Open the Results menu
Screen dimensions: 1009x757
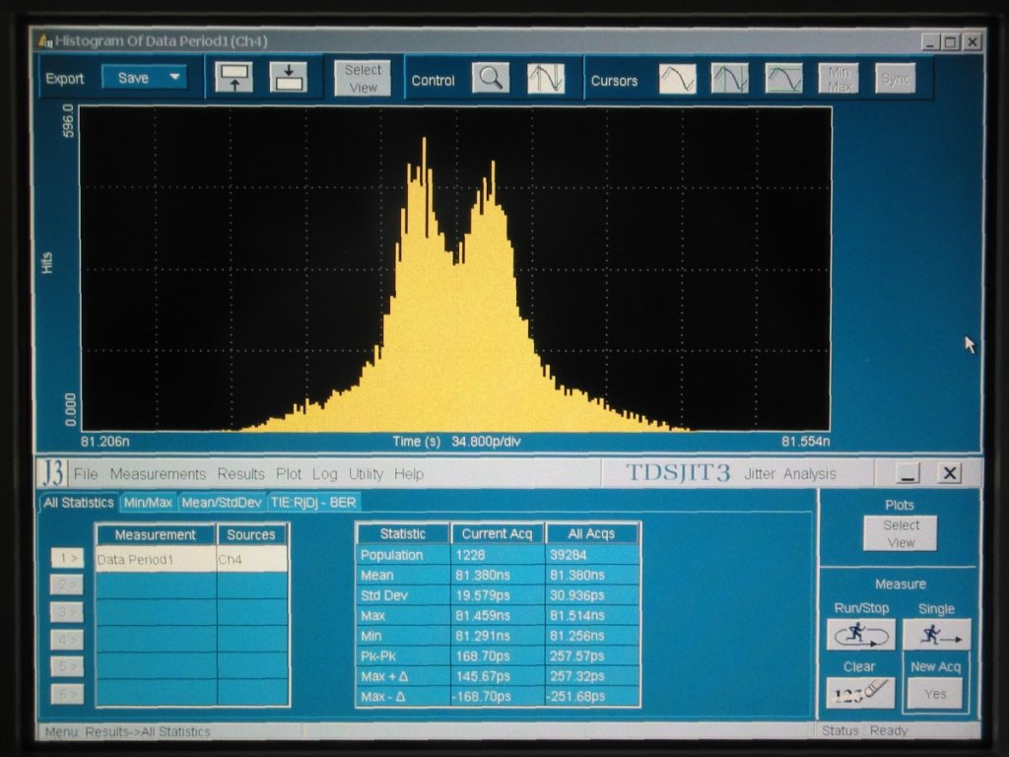[x=240, y=474]
